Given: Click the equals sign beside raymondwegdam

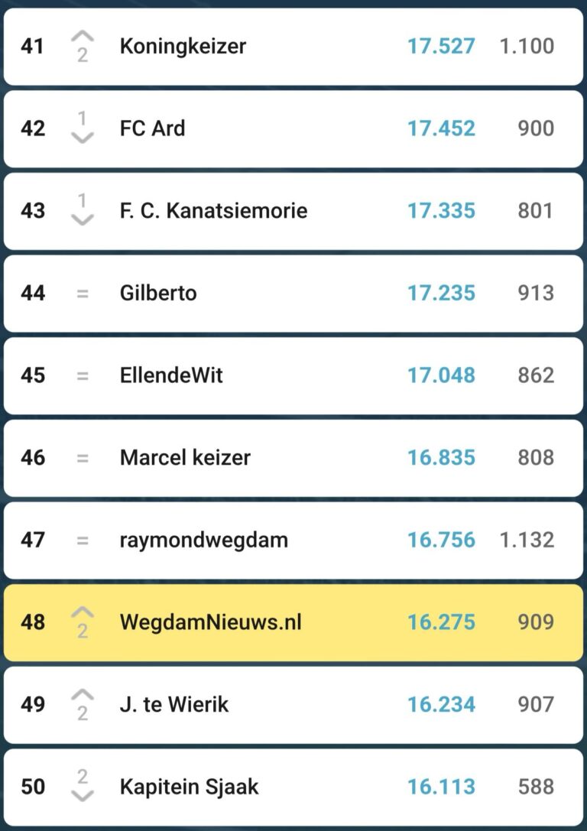Looking at the screenshot, I should [83, 540].
